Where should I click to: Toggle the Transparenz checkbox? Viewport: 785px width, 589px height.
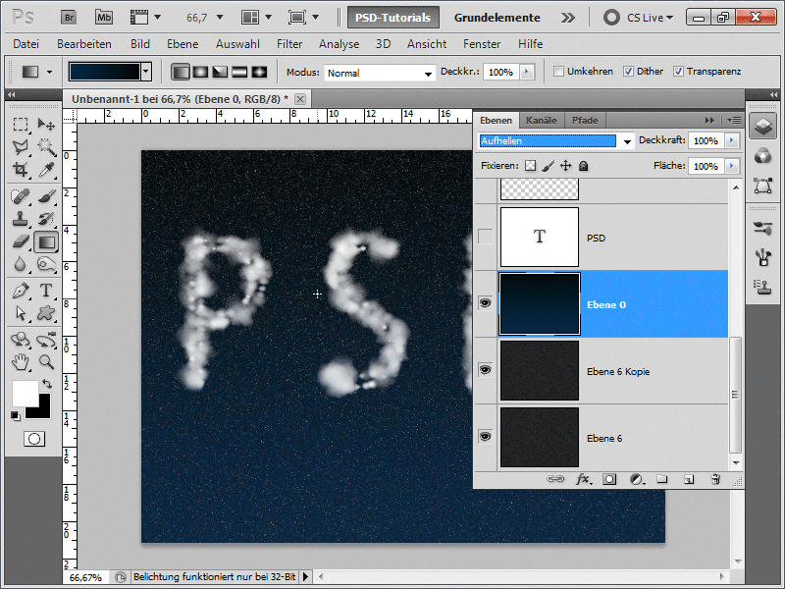(678, 72)
